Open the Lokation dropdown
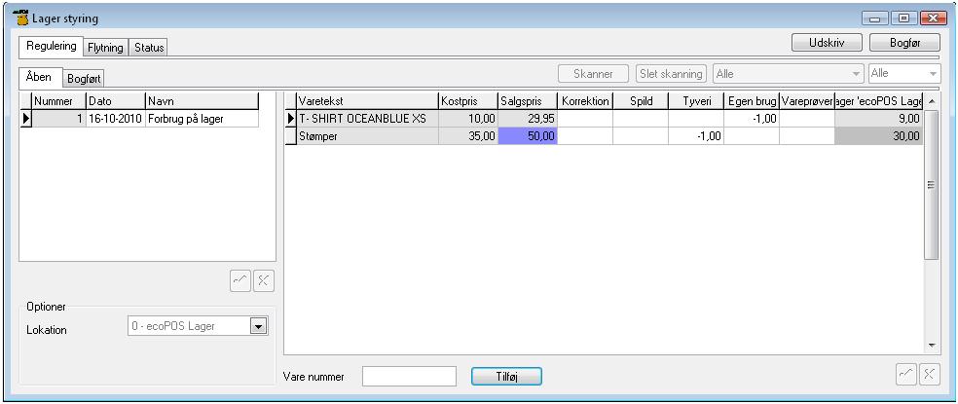The width and height of the screenshot is (958, 404). click(x=257, y=327)
